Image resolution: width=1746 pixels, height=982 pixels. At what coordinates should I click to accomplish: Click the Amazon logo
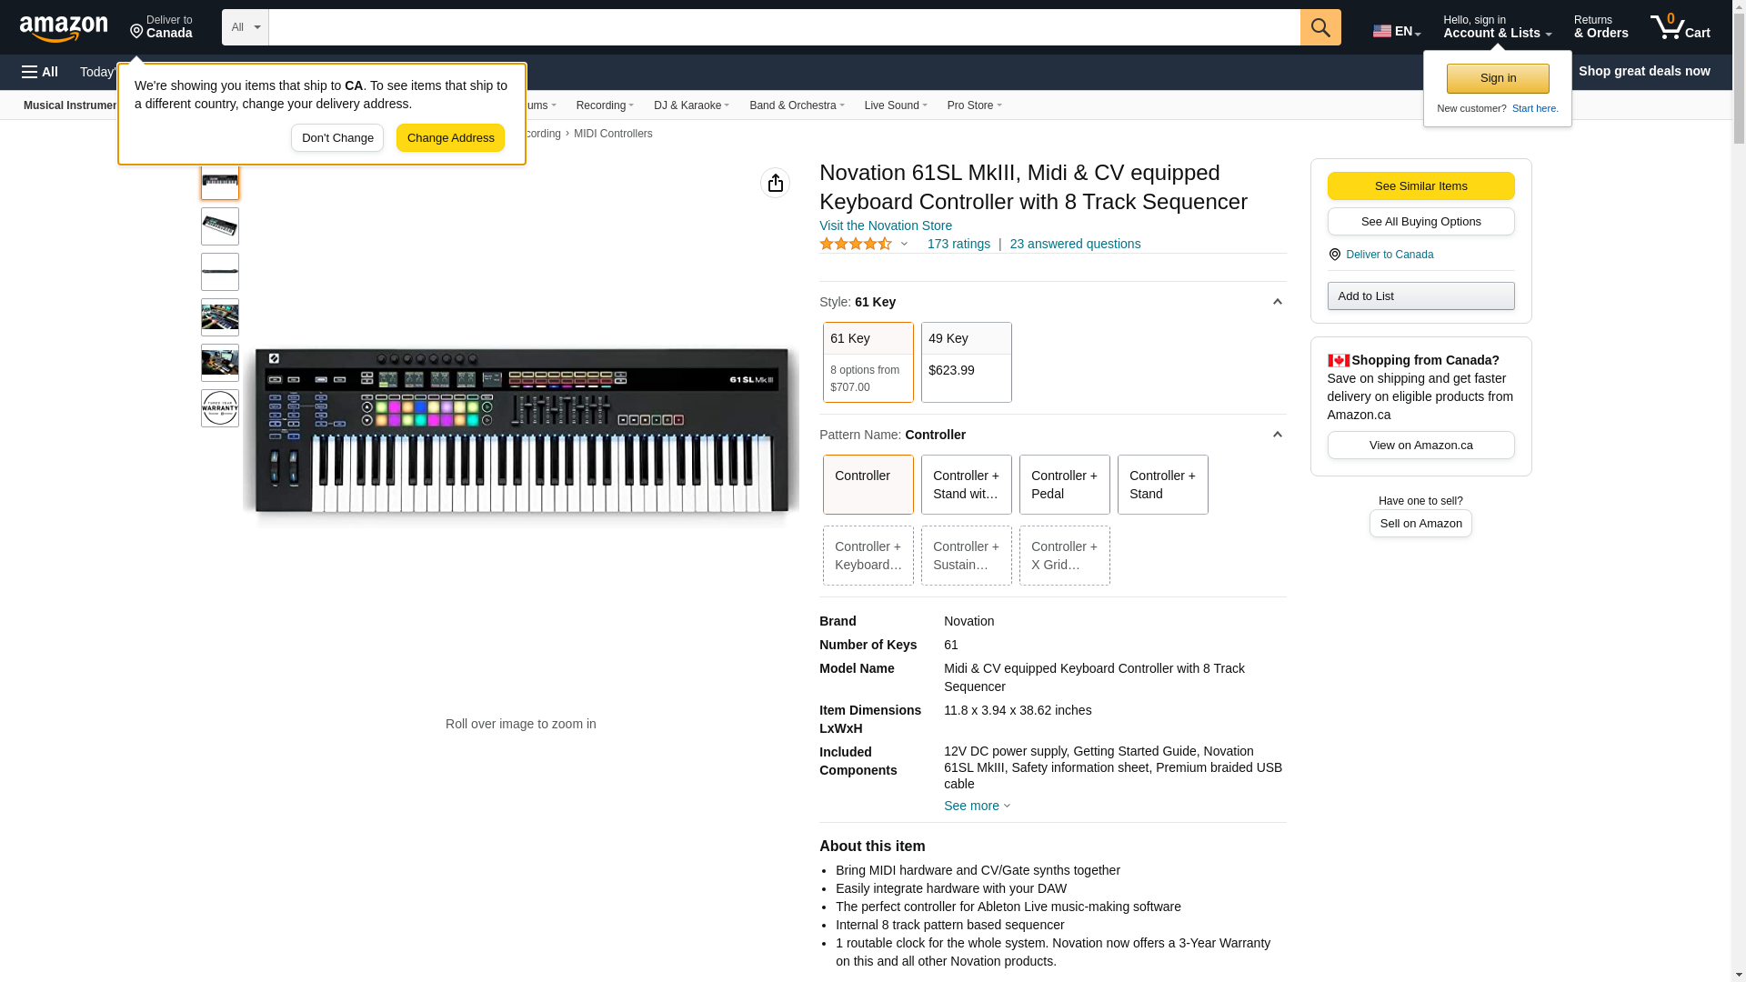[x=64, y=28]
